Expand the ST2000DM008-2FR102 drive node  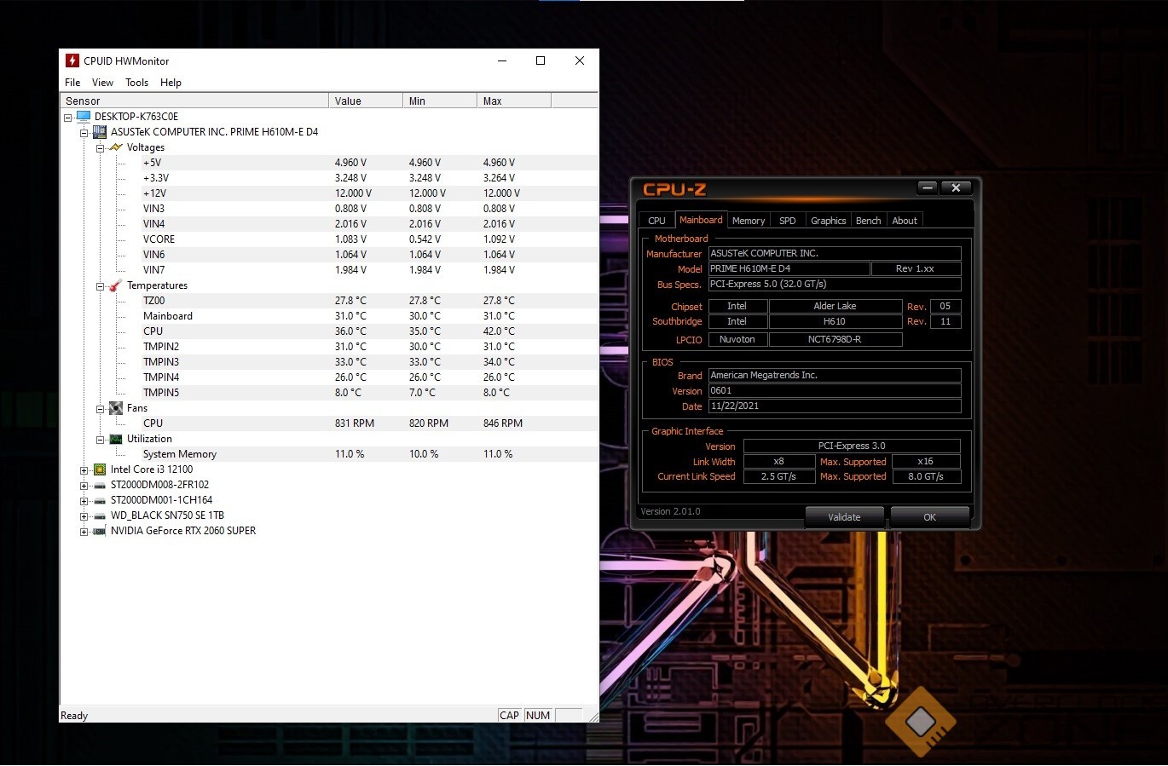[x=84, y=486]
